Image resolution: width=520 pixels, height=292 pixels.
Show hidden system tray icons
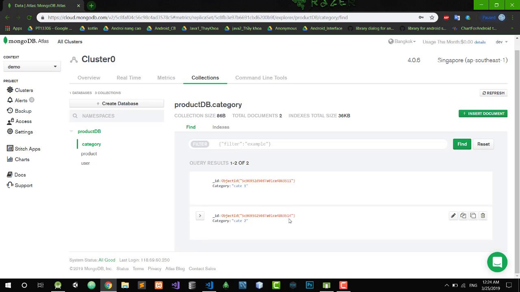(446, 285)
